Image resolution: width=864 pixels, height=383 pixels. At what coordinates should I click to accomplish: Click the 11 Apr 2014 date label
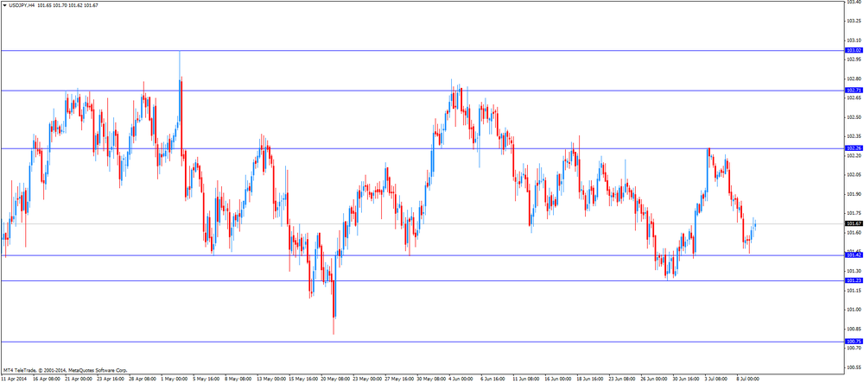click(14, 380)
